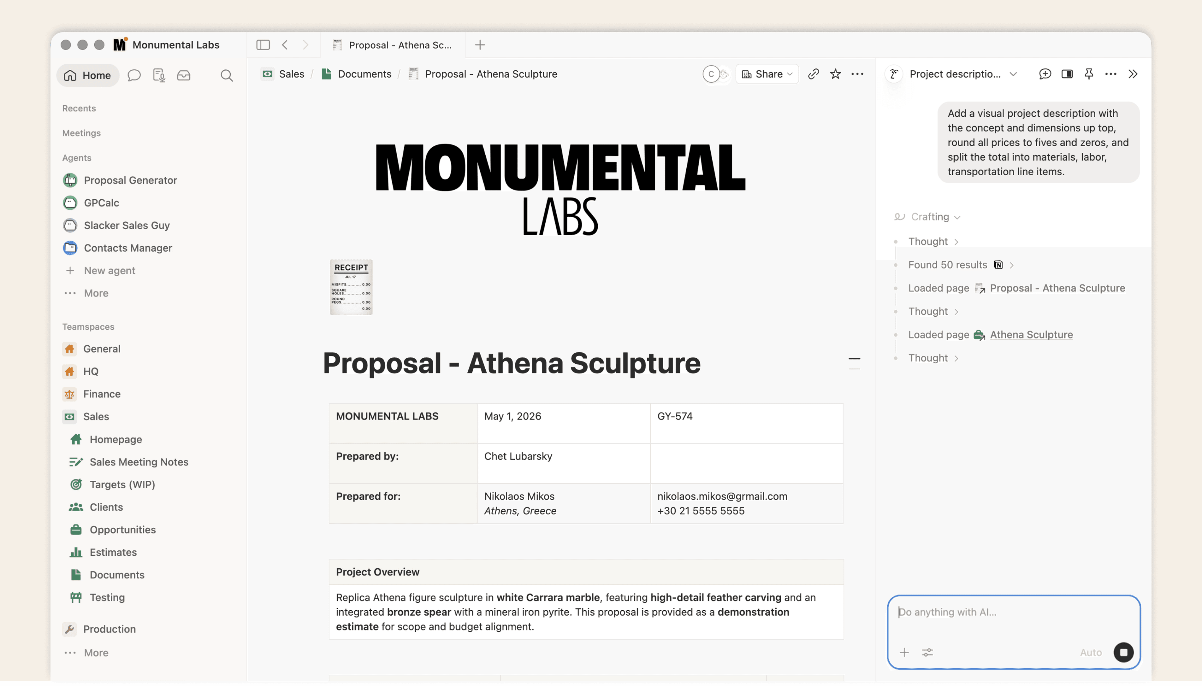Viewport: 1202px width, 686px height.
Task: Click the GY-574 table cell
Action: point(747,423)
